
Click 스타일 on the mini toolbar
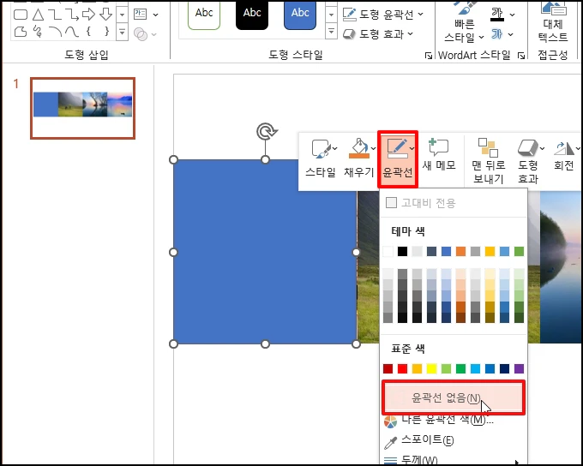pos(321,158)
